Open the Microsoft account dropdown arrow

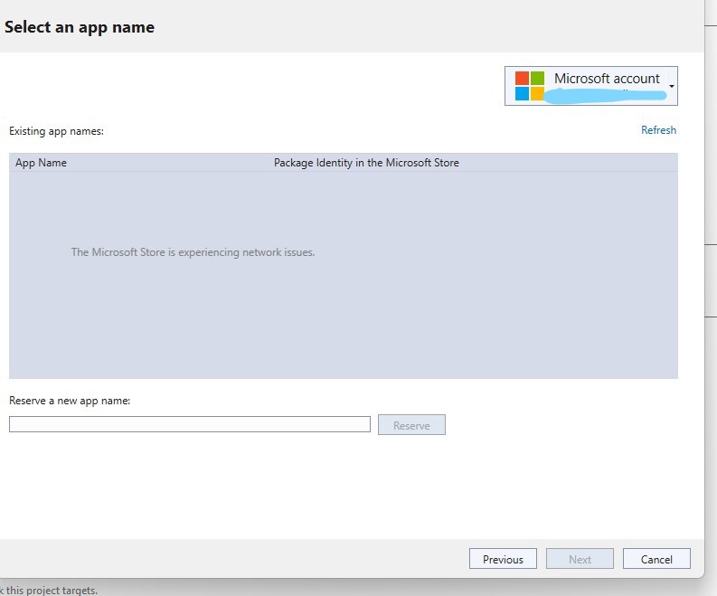click(x=671, y=86)
